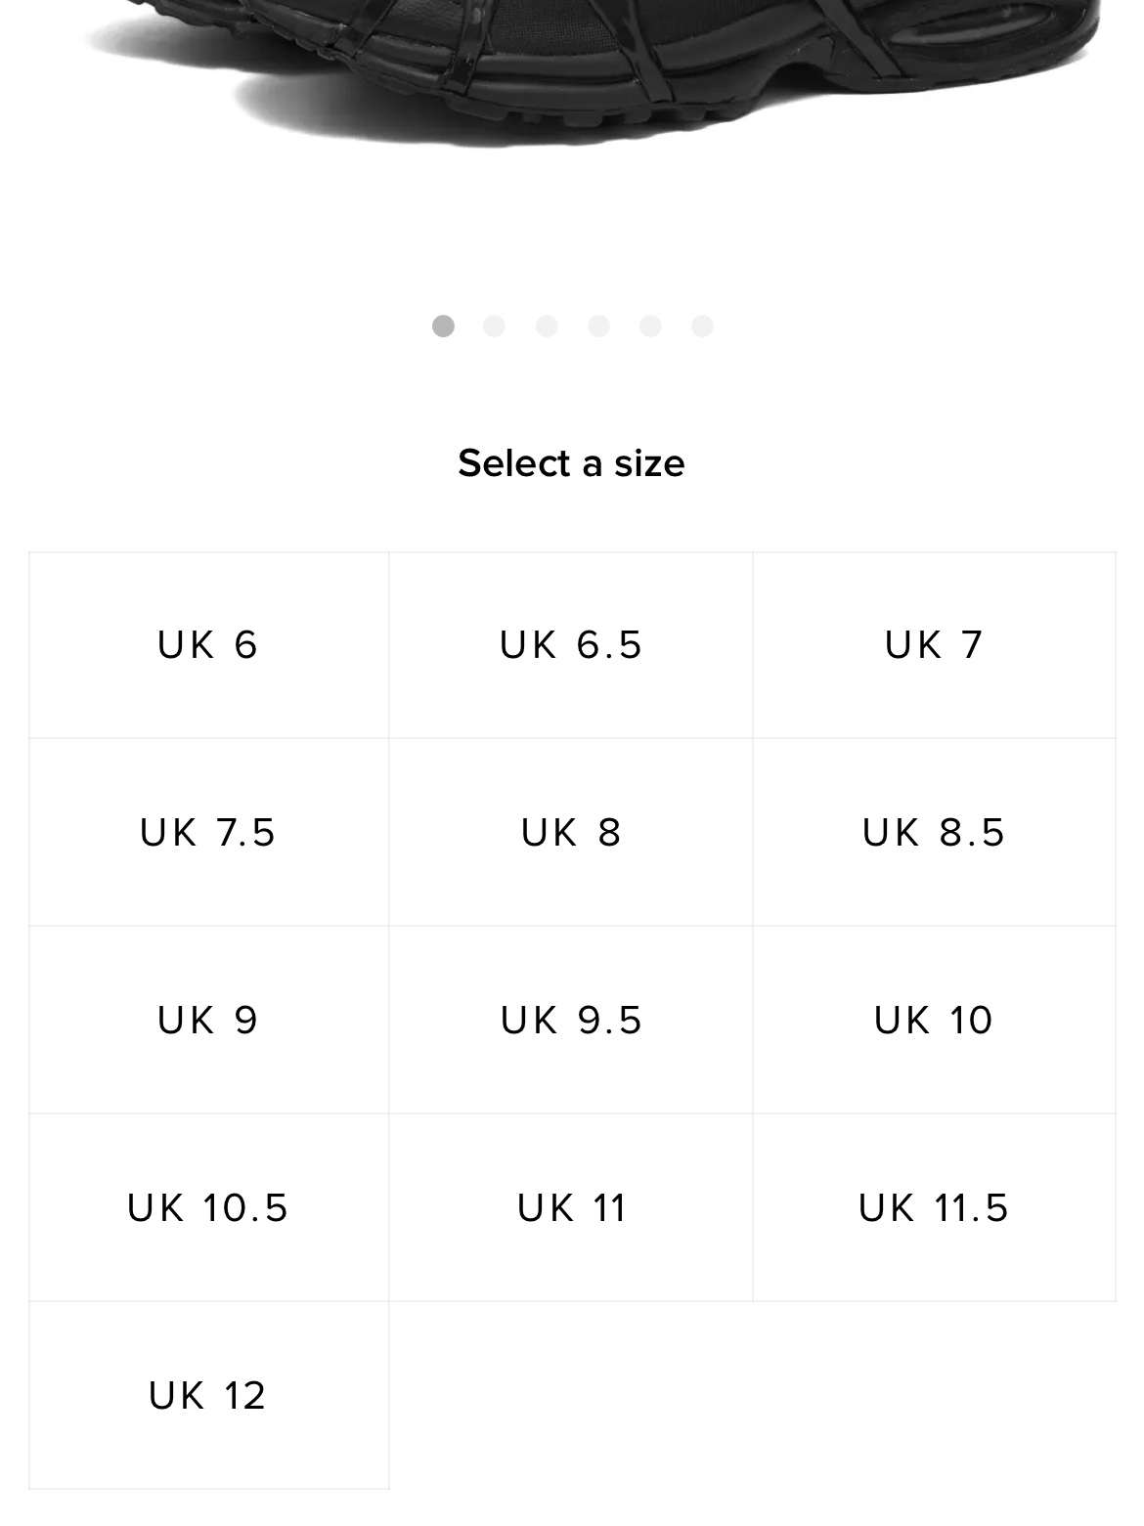
Task: Select size UK 9
Action: tap(209, 1020)
